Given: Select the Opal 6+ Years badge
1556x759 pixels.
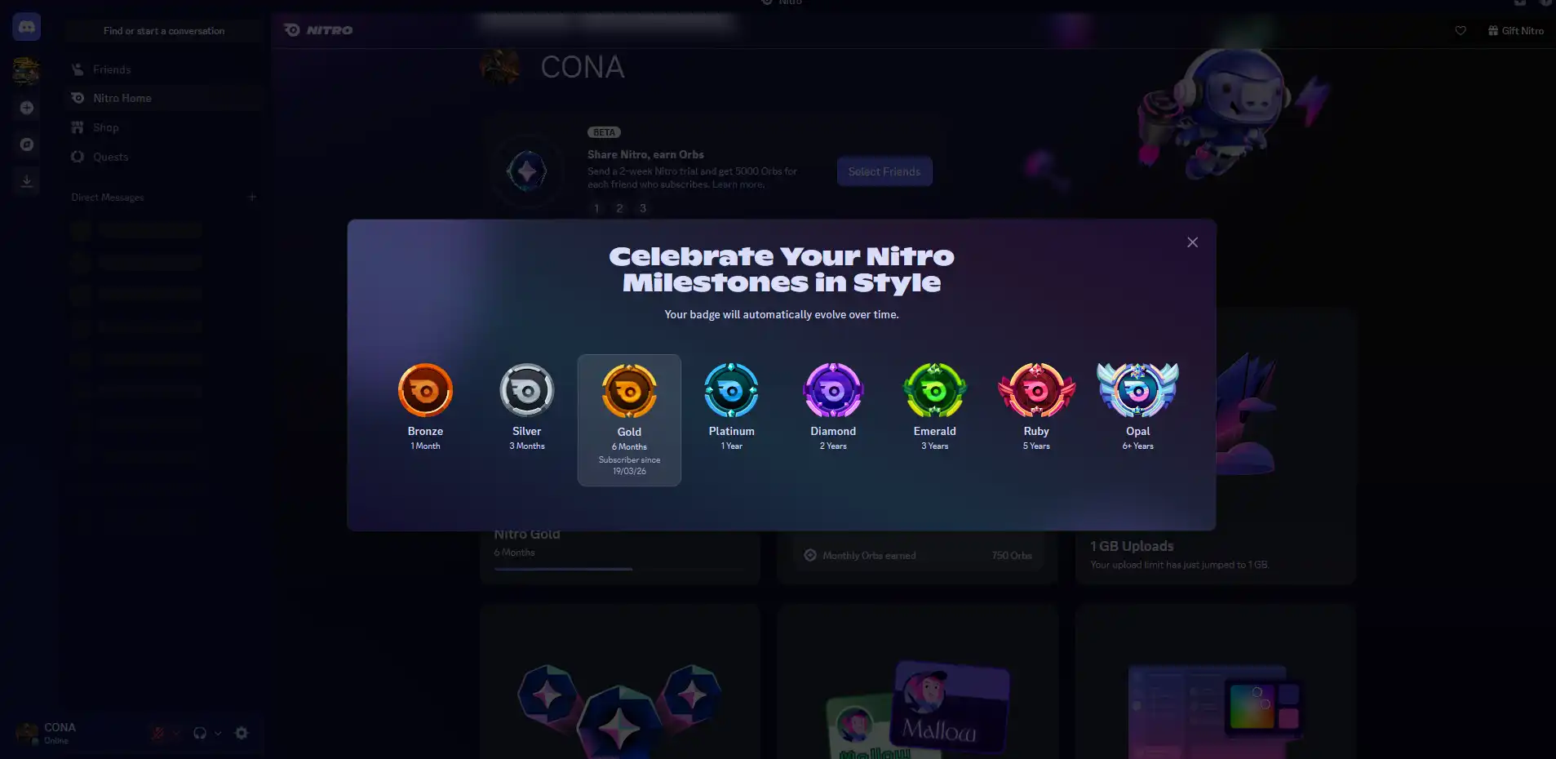Looking at the screenshot, I should pyautogui.click(x=1137, y=406).
